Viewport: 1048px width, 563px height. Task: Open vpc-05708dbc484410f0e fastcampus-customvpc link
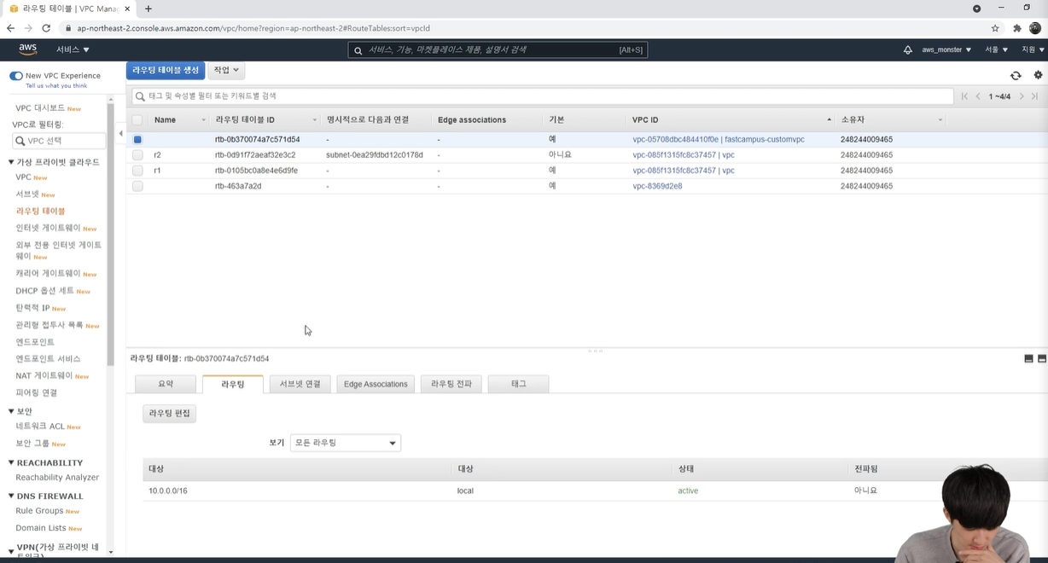tap(719, 139)
